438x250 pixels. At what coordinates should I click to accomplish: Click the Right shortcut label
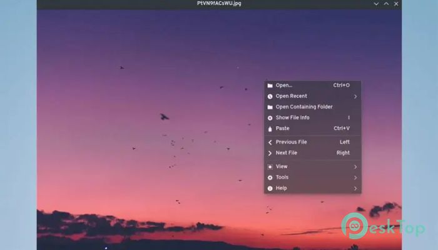tap(343, 153)
